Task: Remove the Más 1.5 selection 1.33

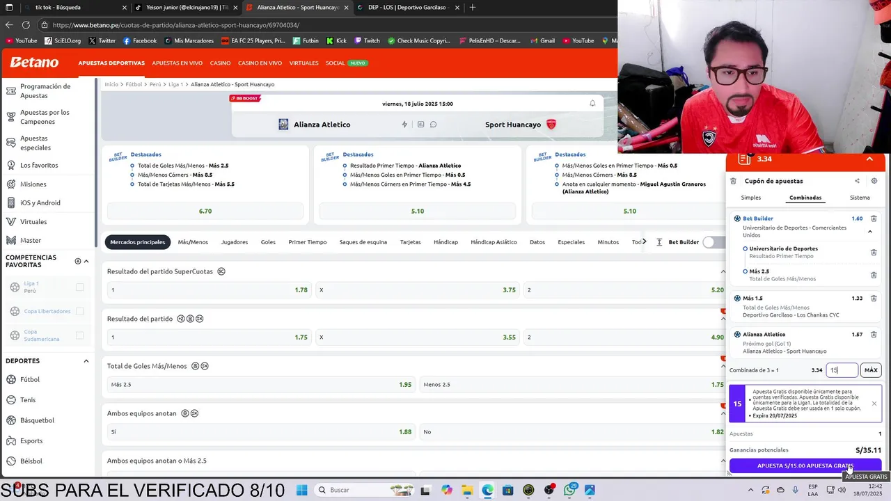Action: click(874, 299)
